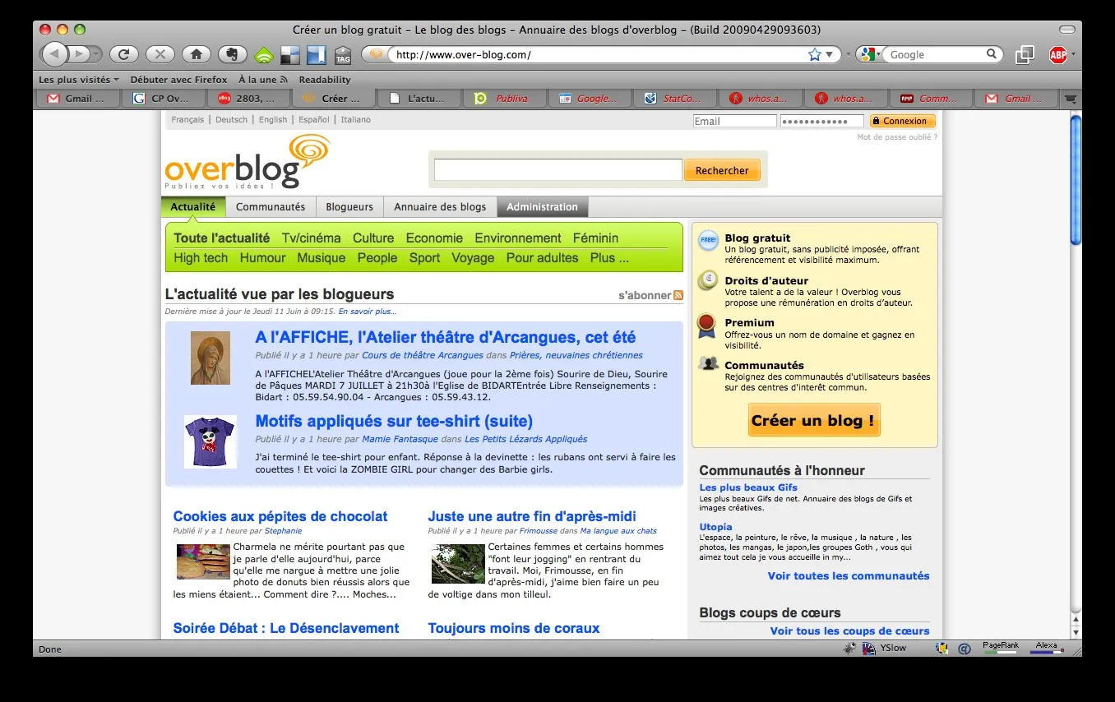This screenshot has width=1115, height=702.
Task: Open the back/forward history dropdown arrow
Action: click(97, 54)
